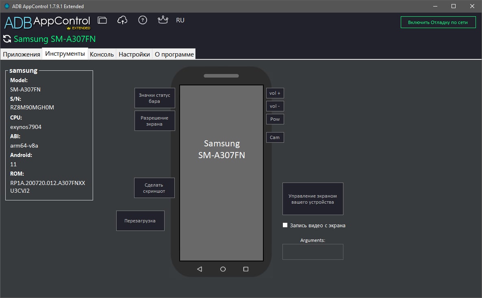Click the Samsung SM-A307FN device name header

coord(55,39)
